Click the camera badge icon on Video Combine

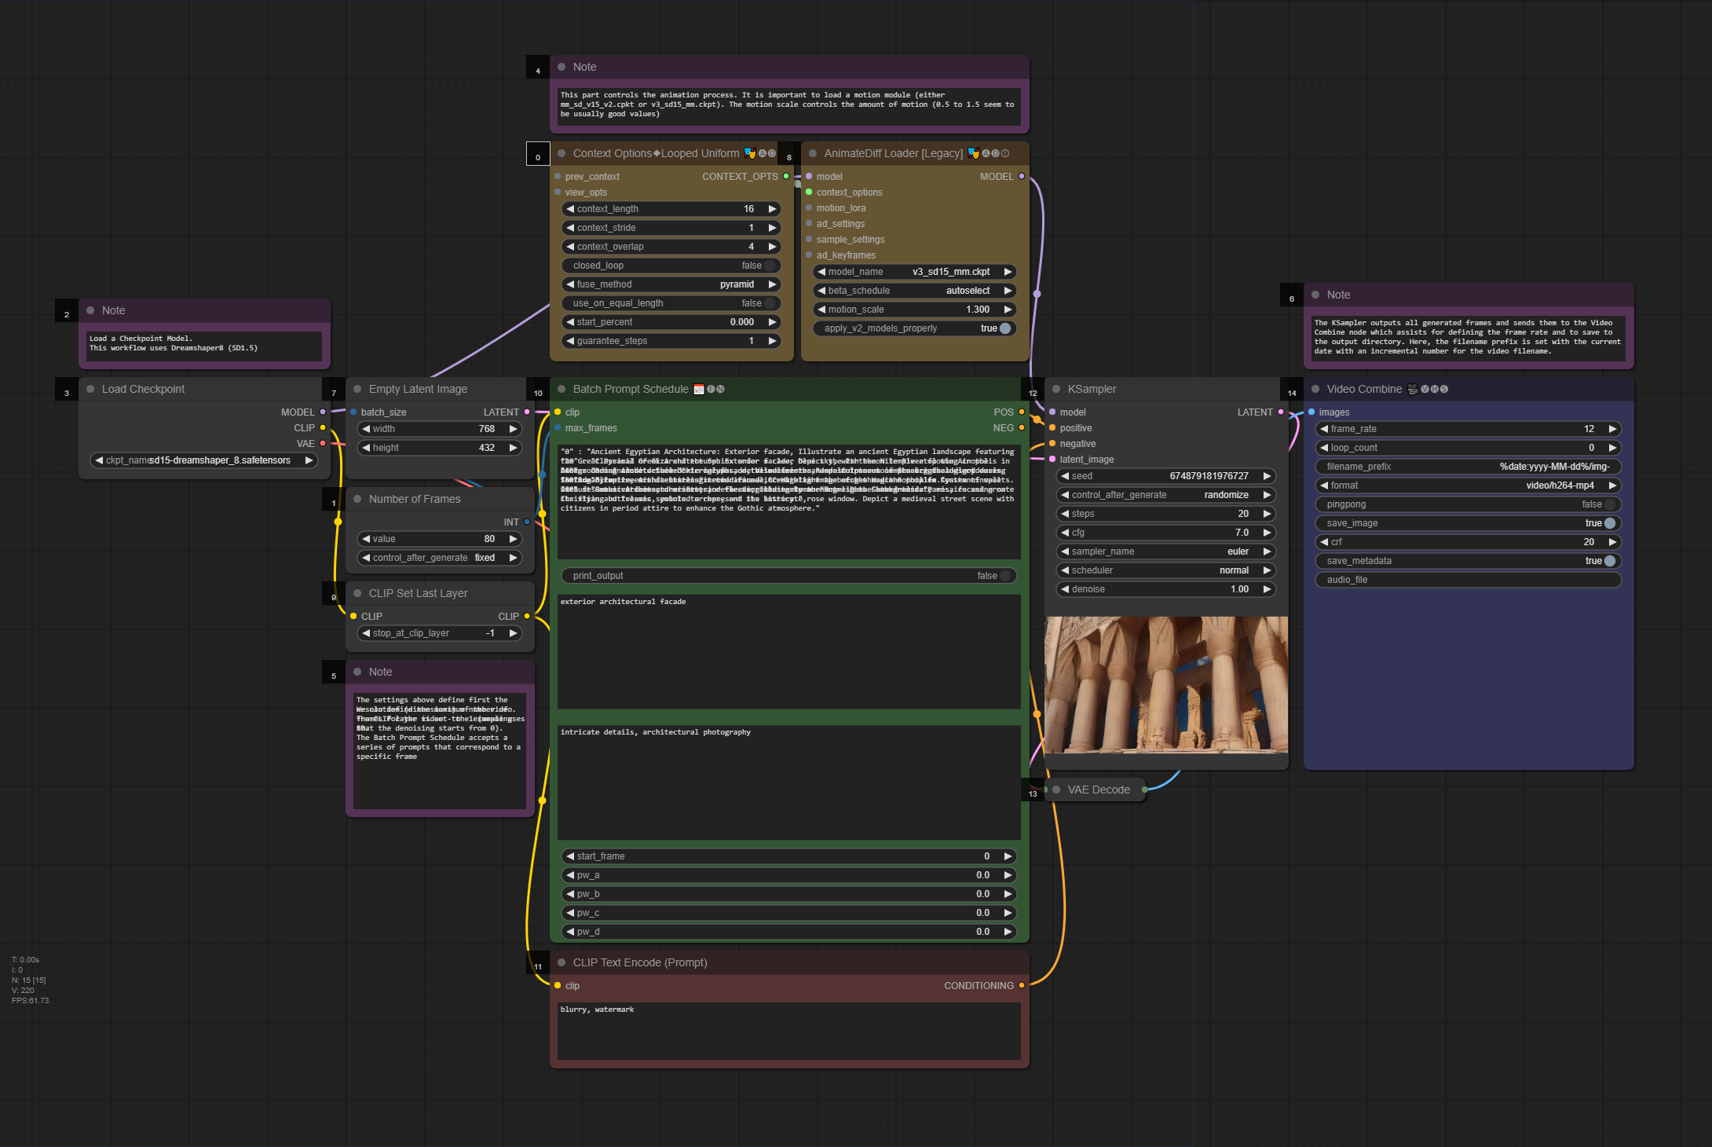tap(1413, 389)
